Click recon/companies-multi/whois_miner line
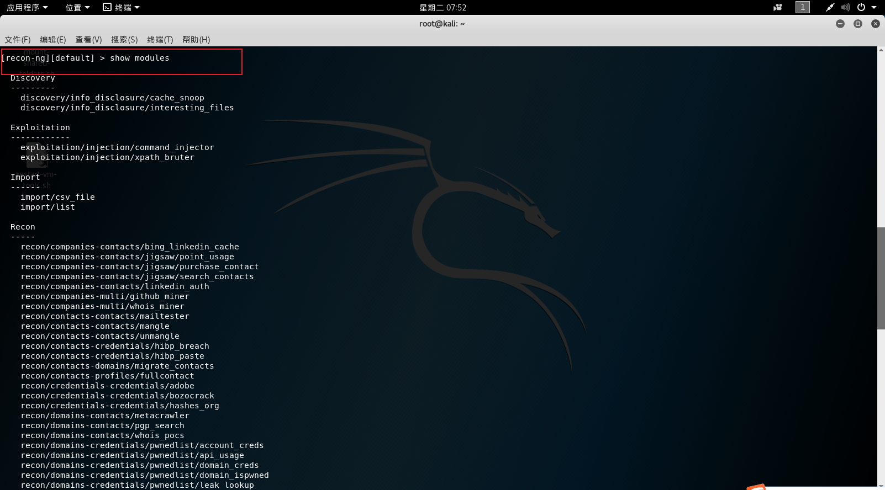The image size is (885, 490). coord(102,306)
